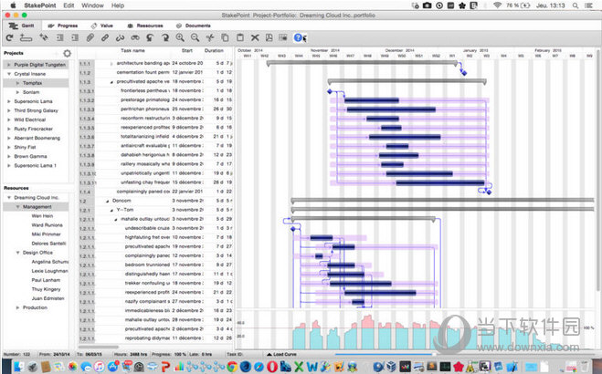Open the Help menu in the menu bar
The width and height of the screenshot is (602, 374).
118,5
